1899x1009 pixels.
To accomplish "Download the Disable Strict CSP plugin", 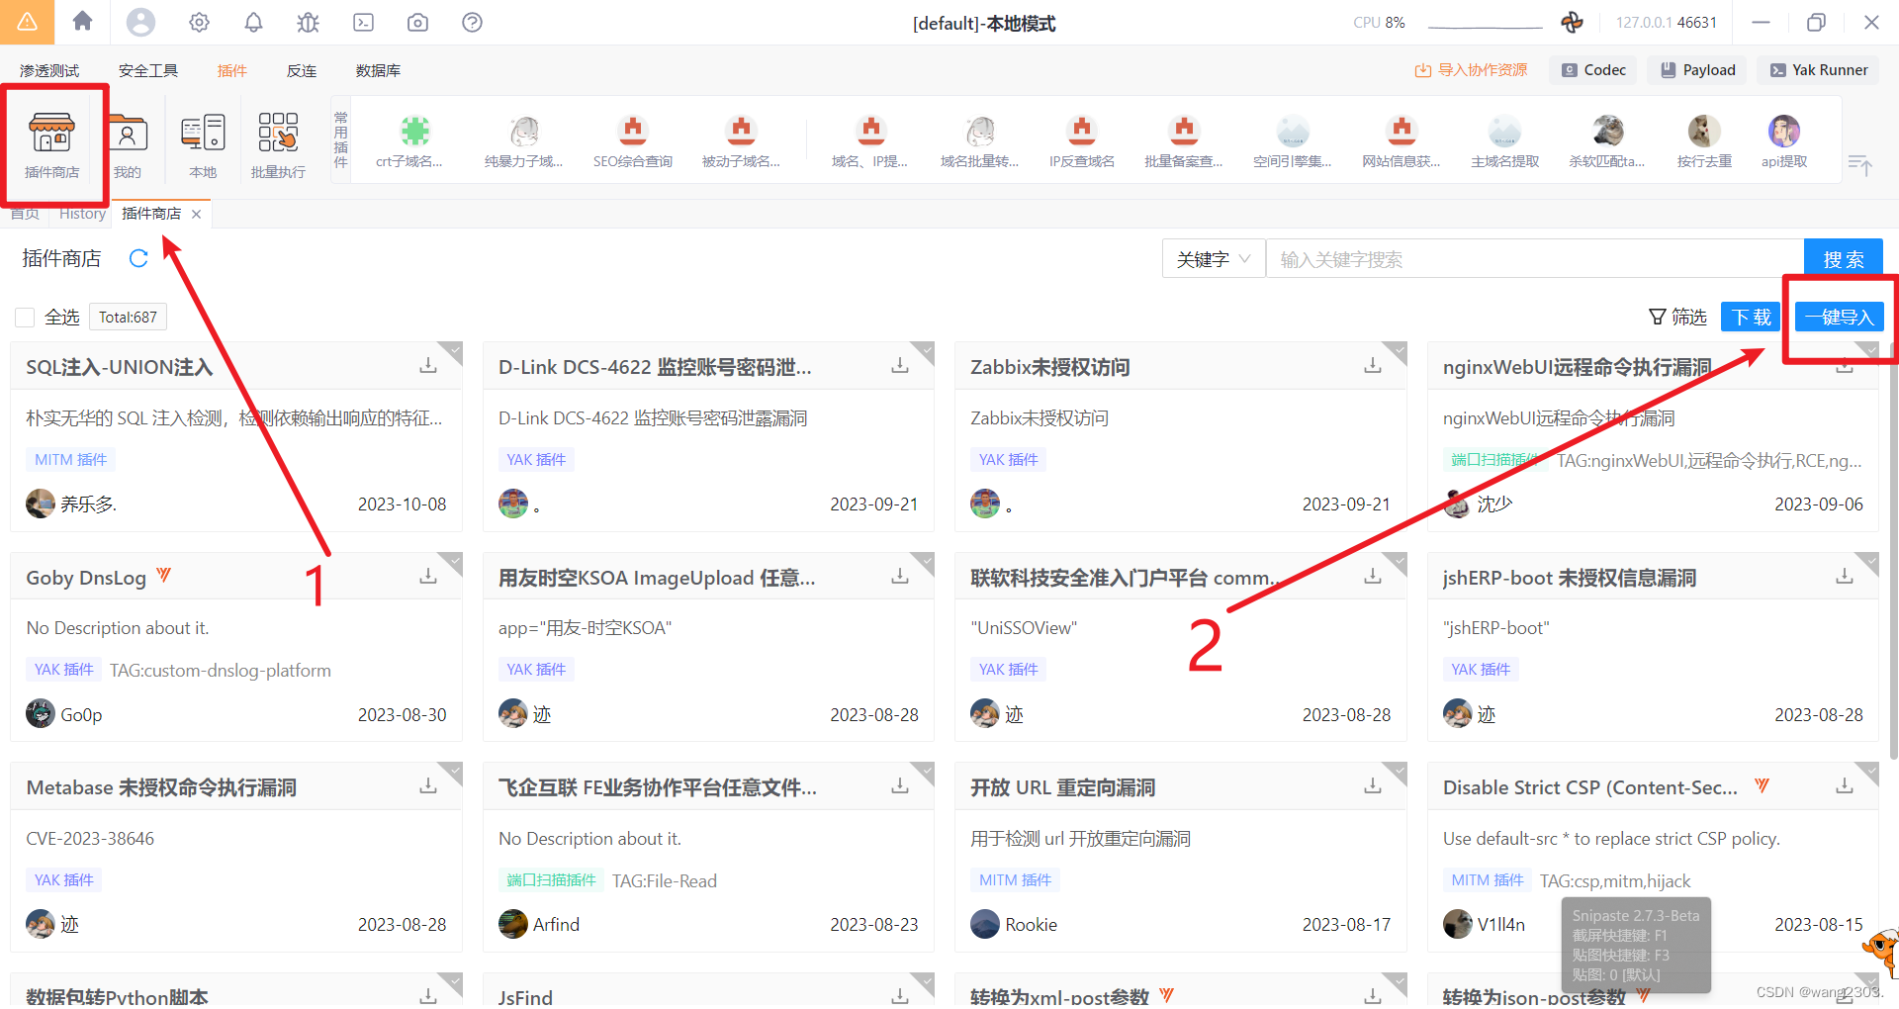I will [1845, 785].
